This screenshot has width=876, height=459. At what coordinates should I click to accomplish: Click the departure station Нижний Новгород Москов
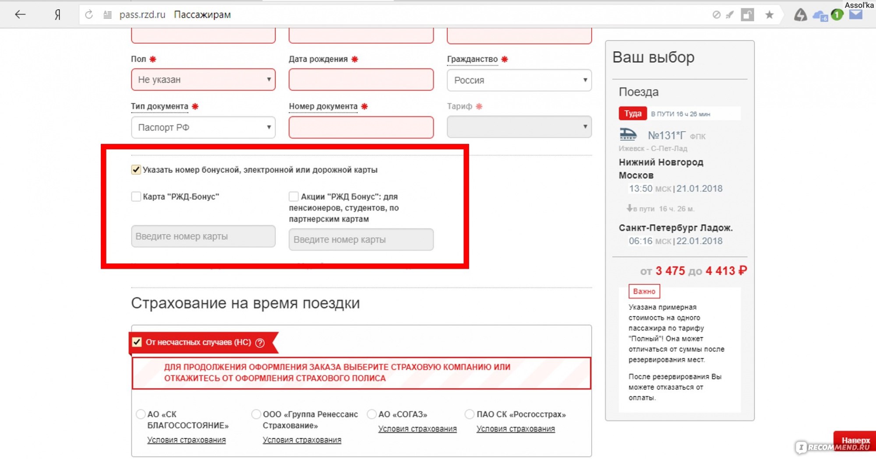pyautogui.click(x=661, y=169)
